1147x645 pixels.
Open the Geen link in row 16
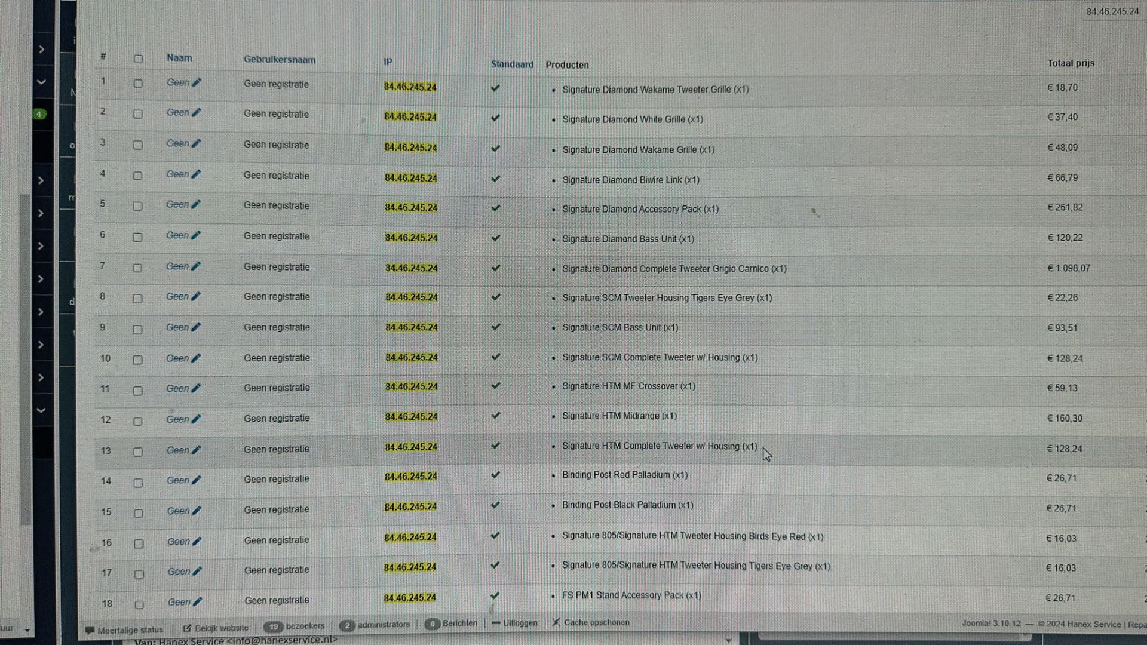[179, 541]
